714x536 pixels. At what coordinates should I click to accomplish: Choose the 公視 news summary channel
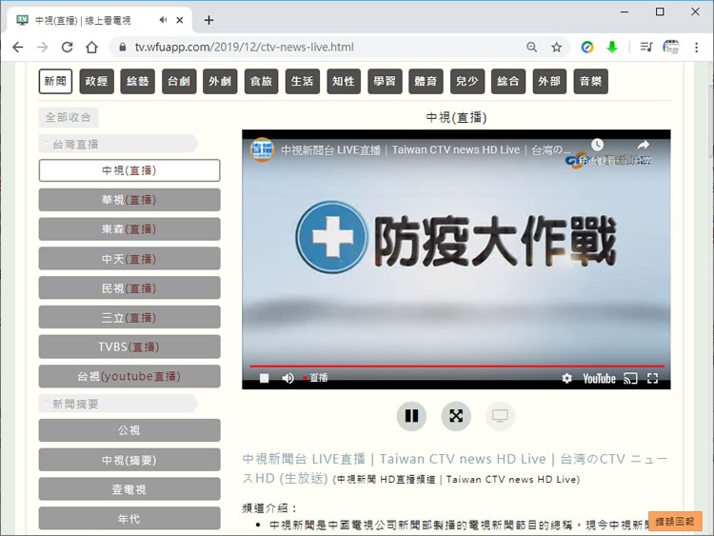[129, 430]
